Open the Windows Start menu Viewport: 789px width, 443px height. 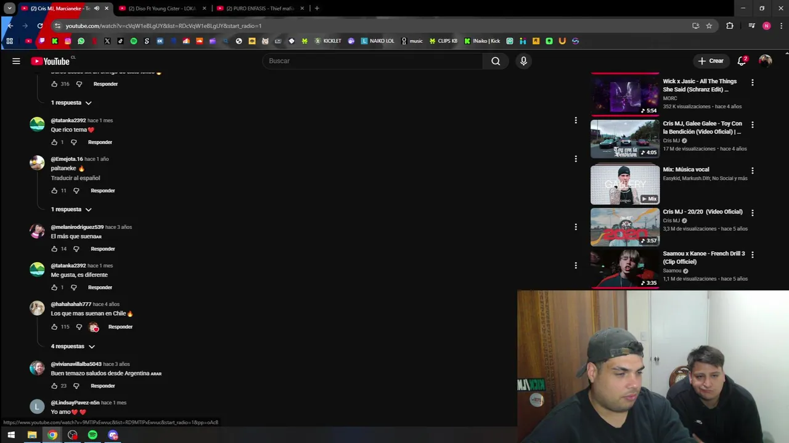coord(11,435)
